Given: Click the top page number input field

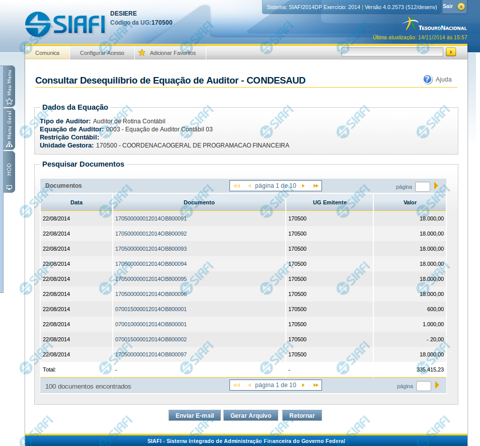Looking at the screenshot, I should pyautogui.click(x=422, y=187).
